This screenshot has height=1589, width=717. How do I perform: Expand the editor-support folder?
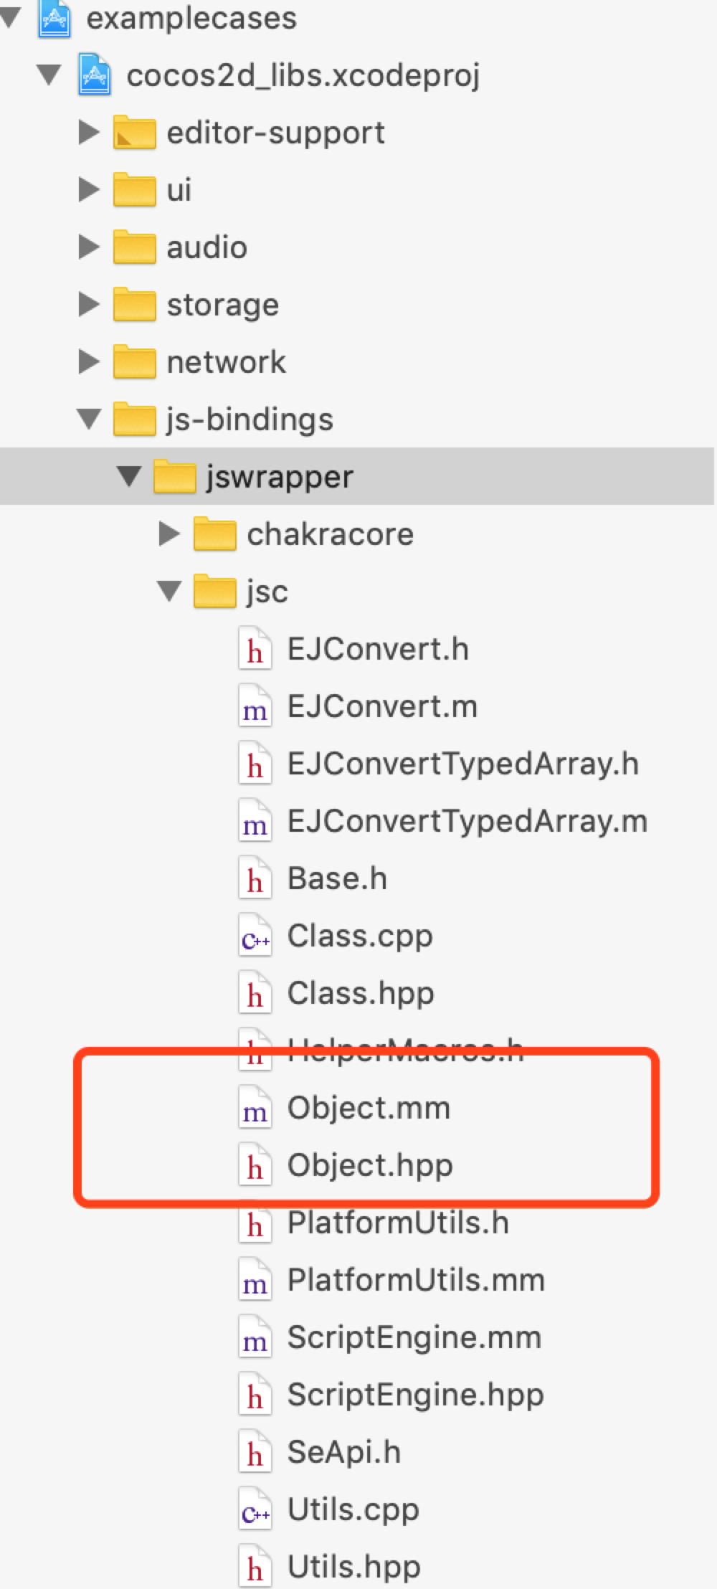coord(89,132)
